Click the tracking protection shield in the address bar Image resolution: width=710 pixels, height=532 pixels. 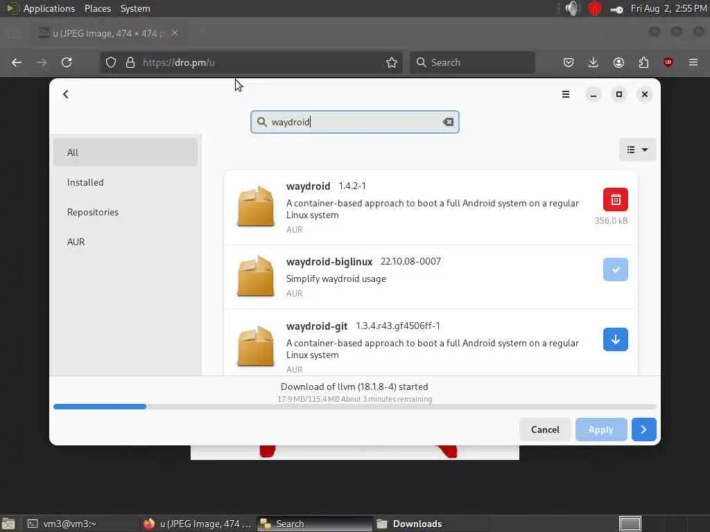coord(111,62)
